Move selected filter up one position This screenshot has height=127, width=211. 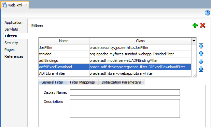coord(201,54)
